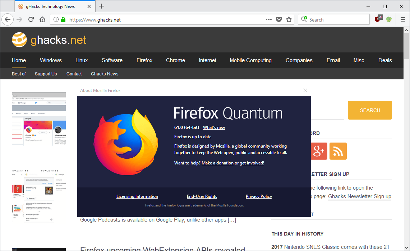Open the Home navigation item
Screen dimensions: 410x251
point(19,60)
